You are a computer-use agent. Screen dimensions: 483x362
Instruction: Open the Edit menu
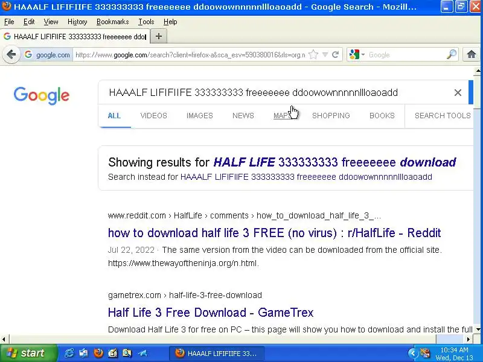pos(29,22)
